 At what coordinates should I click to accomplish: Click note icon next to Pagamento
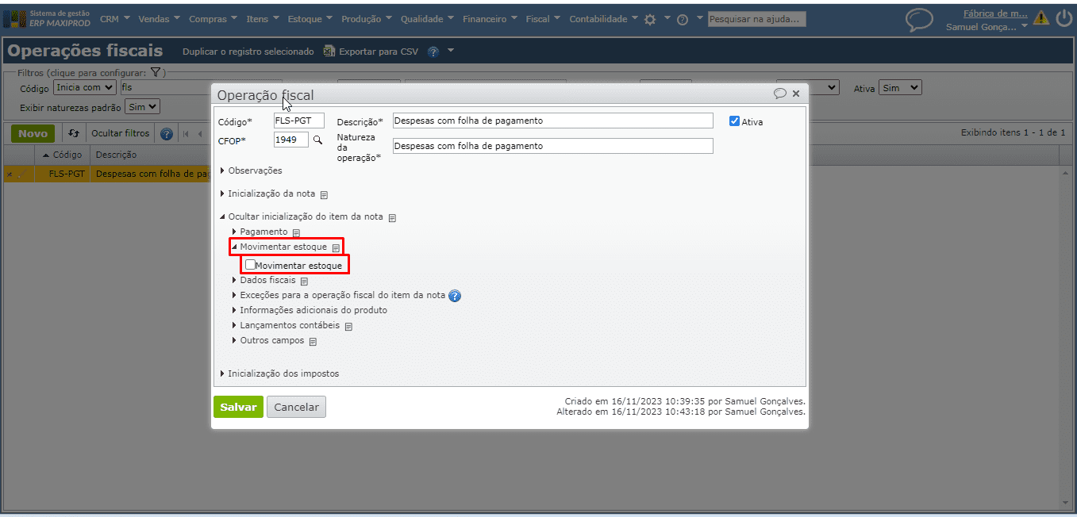[x=296, y=232]
